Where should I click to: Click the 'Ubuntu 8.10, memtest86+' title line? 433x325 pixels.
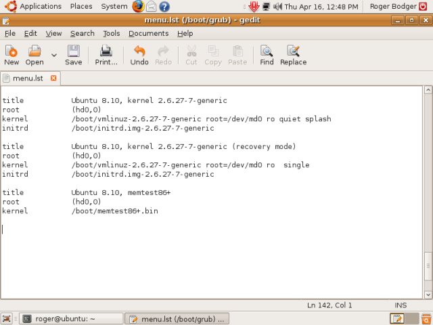pos(87,192)
